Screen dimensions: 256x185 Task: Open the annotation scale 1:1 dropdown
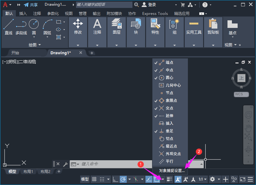(202, 179)
